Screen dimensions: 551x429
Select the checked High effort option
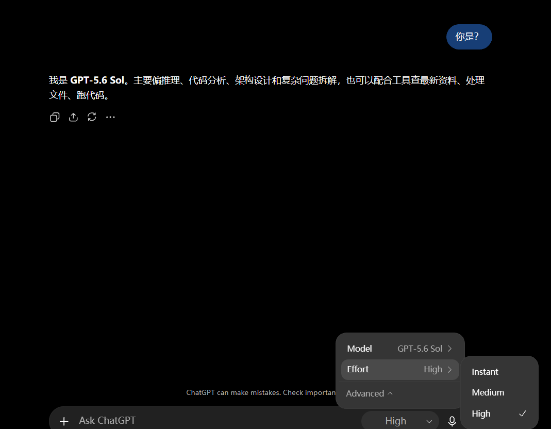tap(499, 414)
